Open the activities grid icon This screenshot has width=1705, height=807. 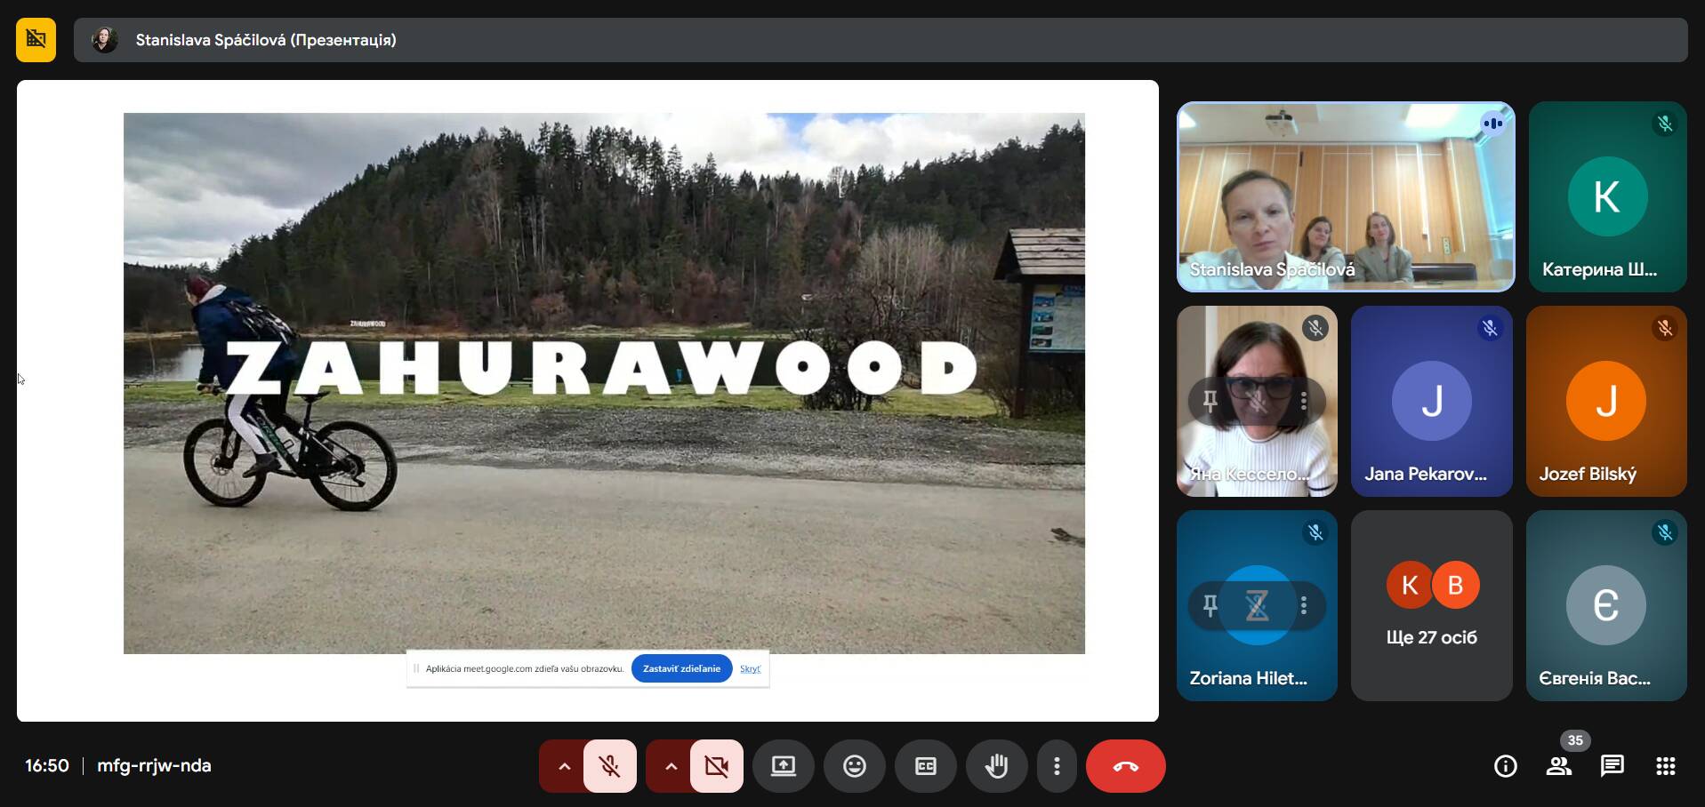[x=1666, y=766]
